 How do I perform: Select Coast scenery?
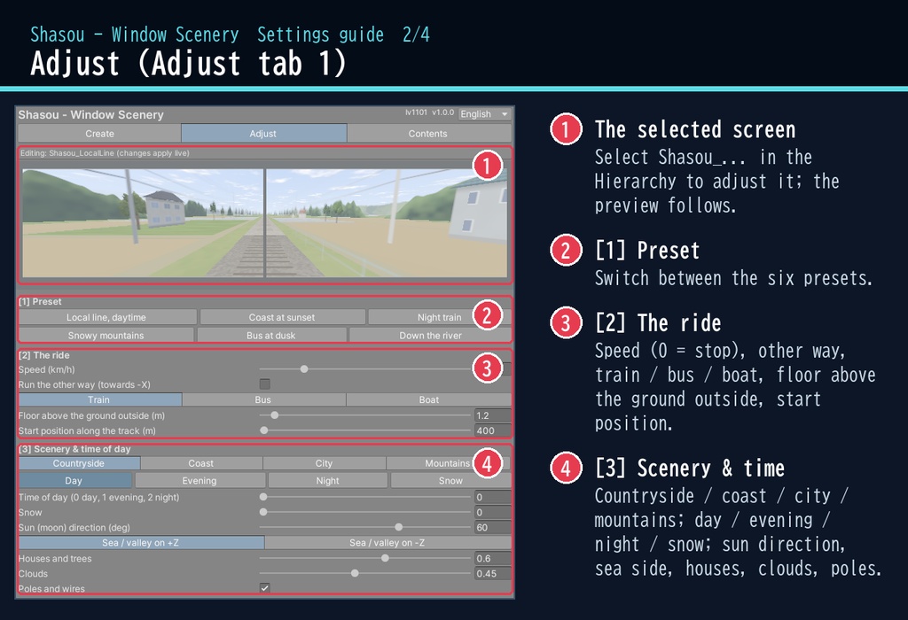tap(201, 463)
